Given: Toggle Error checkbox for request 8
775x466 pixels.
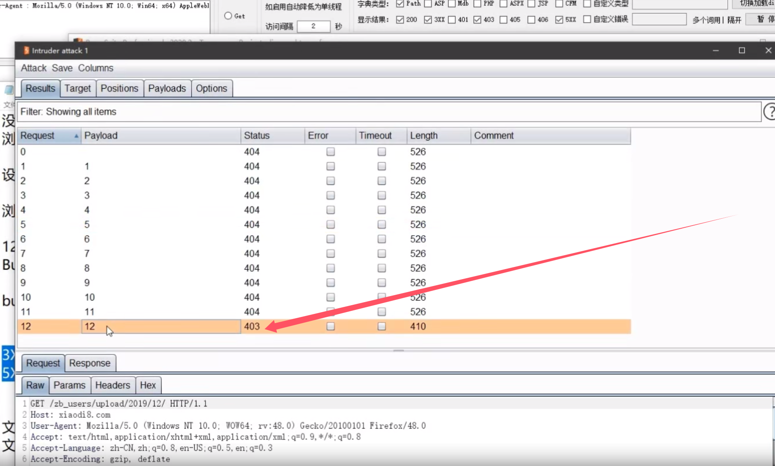Looking at the screenshot, I should [331, 268].
